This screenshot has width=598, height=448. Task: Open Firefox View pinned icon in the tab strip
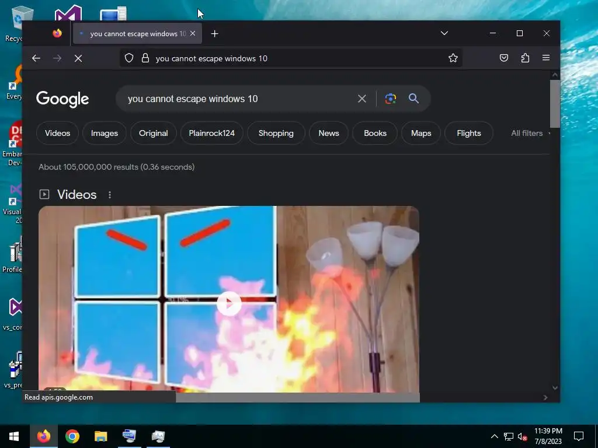tap(57, 33)
